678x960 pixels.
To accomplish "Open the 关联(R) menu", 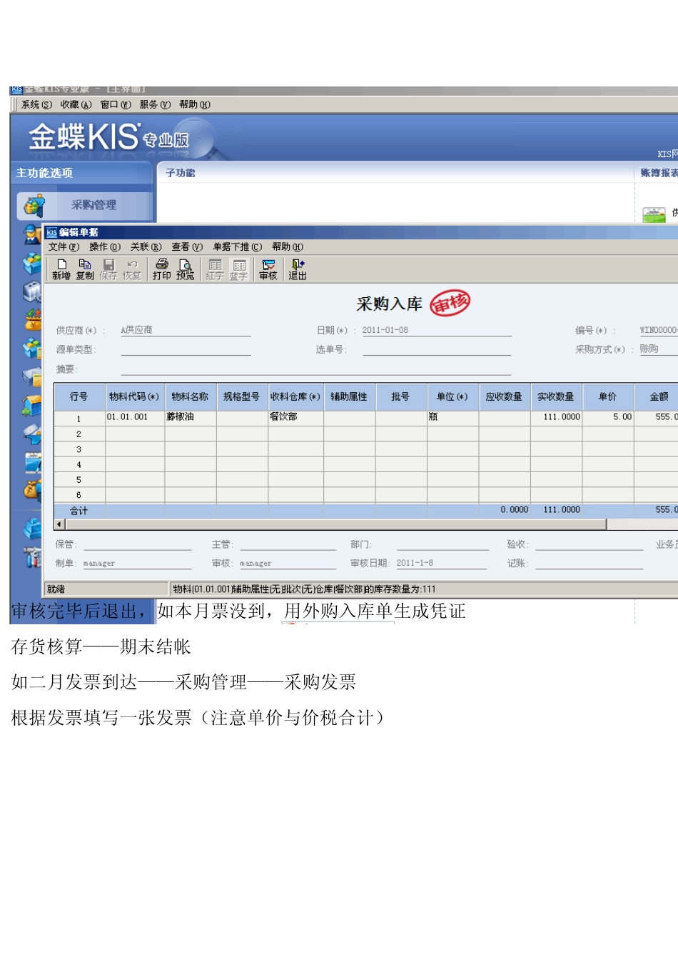I will click(146, 247).
